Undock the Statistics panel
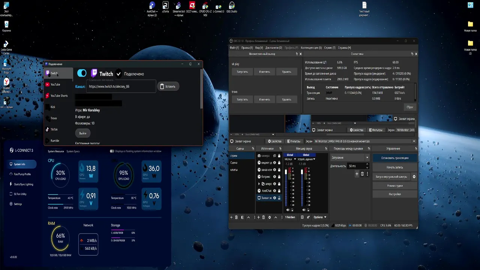Screen dimensions: 480x270 [x=412, y=54]
